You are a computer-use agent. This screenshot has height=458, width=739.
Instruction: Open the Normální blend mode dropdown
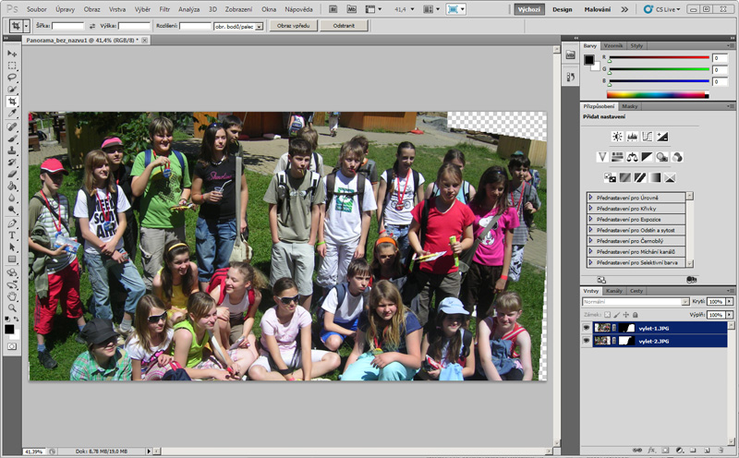[636, 302]
